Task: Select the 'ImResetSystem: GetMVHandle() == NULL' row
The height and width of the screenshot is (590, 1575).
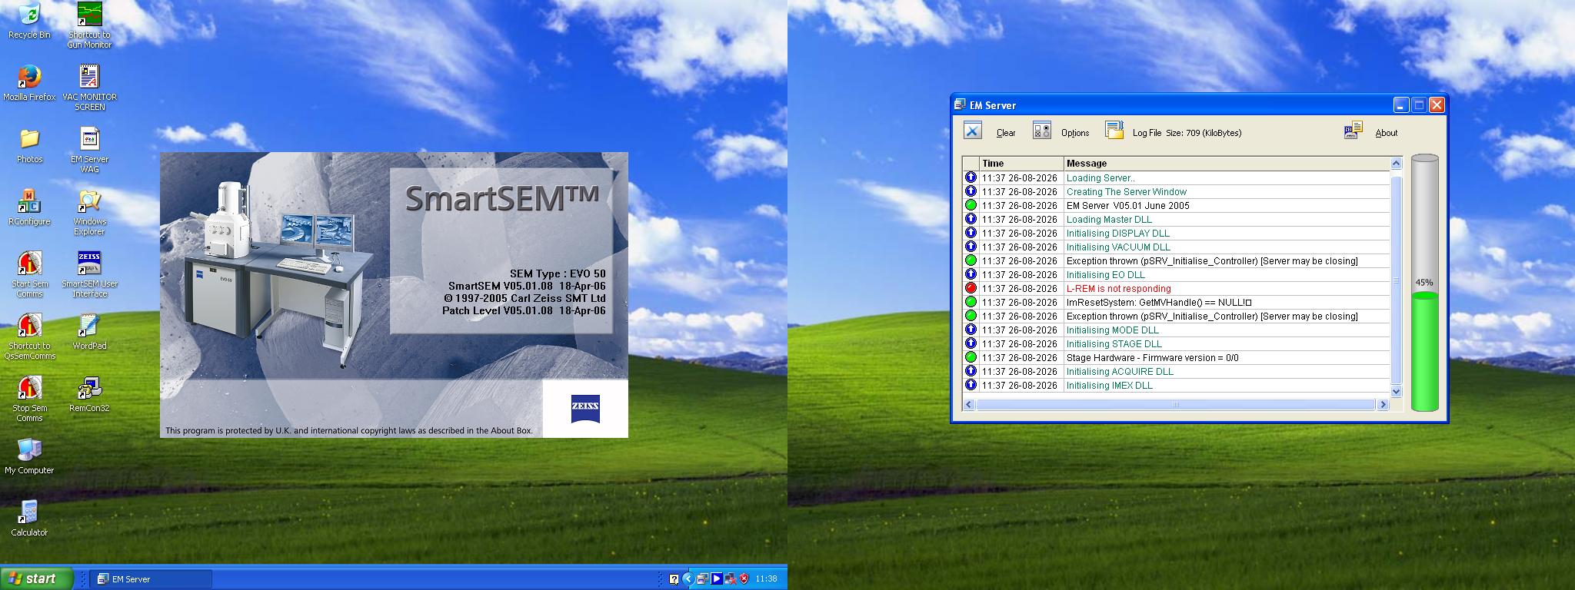Action: [1176, 302]
